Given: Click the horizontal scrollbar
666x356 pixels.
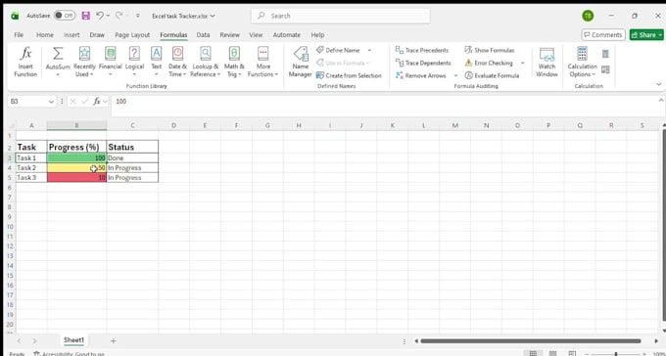Looking at the screenshot, I should click(x=531, y=340).
